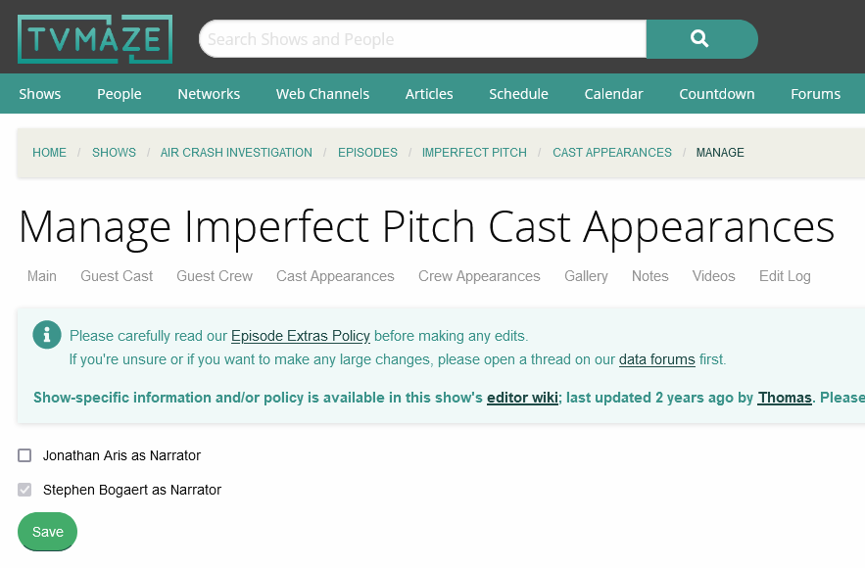Click the info icon in the notice box
This screenshot has width=865, height=568.
[x=47, y=336]
